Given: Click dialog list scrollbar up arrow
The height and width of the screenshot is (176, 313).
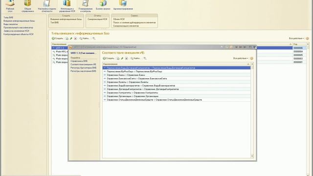Looking at the screenshot, I should coord(252,64).
